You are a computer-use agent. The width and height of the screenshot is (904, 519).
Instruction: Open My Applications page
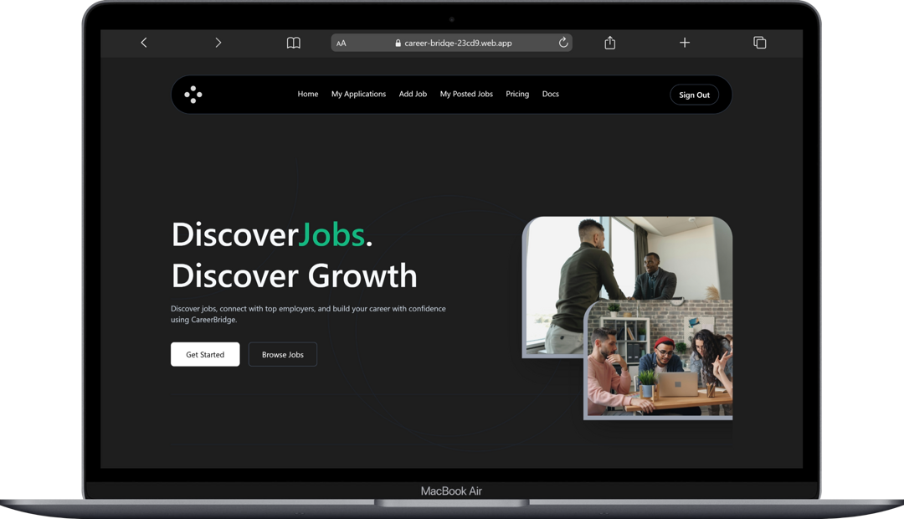[x=358, y=95]
